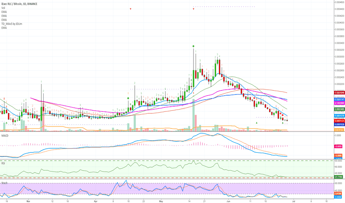Click the orange volume value tag
Image resolution: width=345 pixels, height=203 pixels.
point(339,130)
